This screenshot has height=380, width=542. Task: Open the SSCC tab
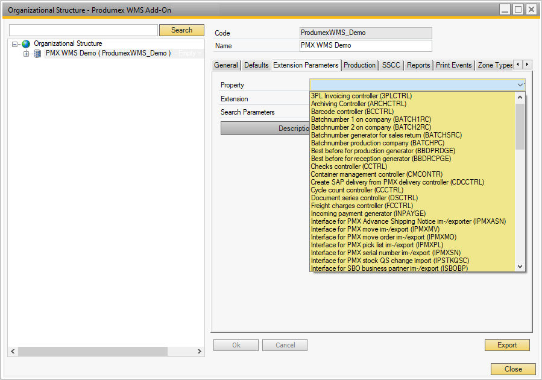[391, 65]
